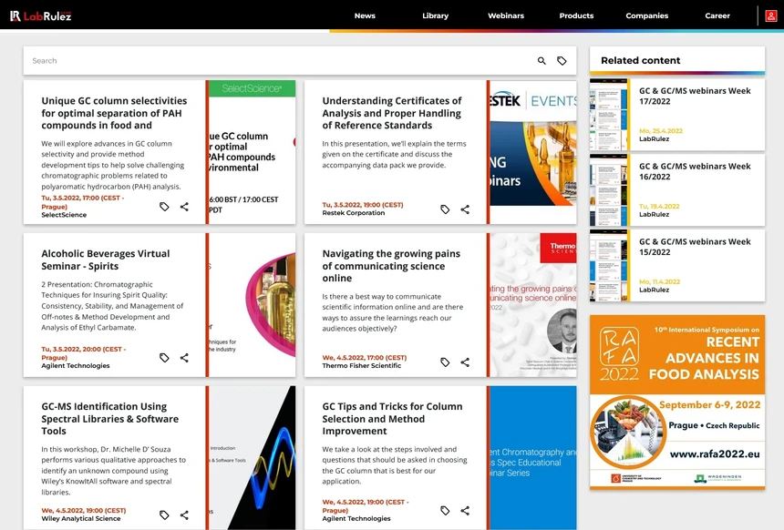The image size is (784, 530).
Task: Click the Thermo Scientific webinar image
Action: coord(533,305)
